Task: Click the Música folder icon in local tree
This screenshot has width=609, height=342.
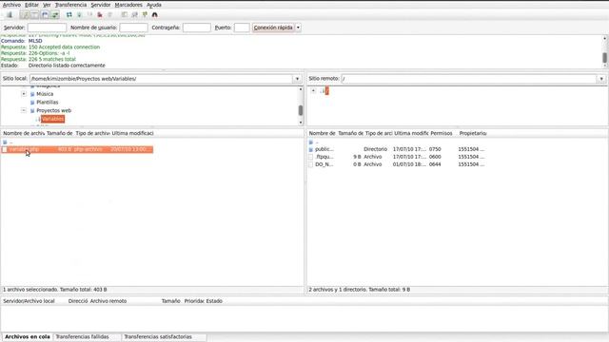Action: point(32,94)
